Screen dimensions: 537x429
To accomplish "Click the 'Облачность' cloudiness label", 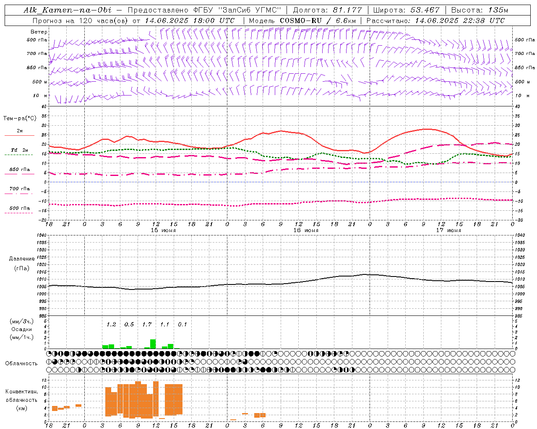I will click(x=21, y=364).
